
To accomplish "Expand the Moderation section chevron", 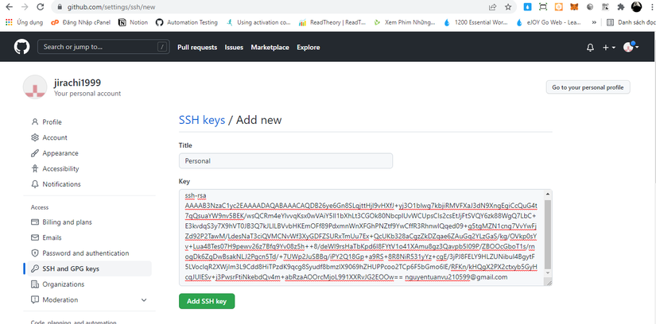I will pyautogui.click(x=144, y=300).
